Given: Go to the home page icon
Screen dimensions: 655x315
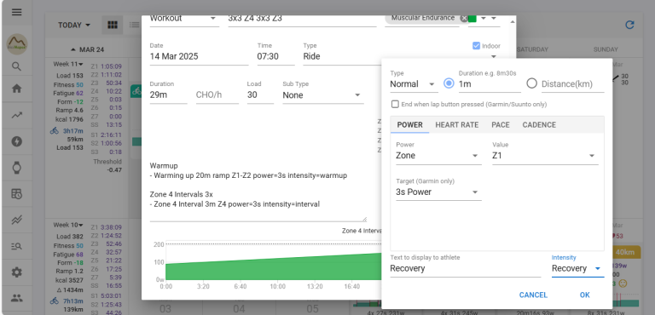Looking at the screenshot, I should 17,89.
